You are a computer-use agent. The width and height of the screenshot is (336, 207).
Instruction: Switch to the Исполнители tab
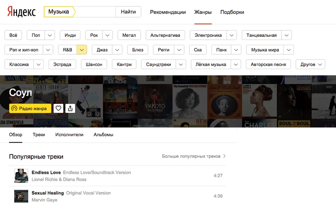(x=69, y=135)
